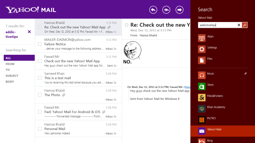Check the Check out the new Yahoo! Mail App checkbox
Viewport: 255px width, 143px height.
40,61
